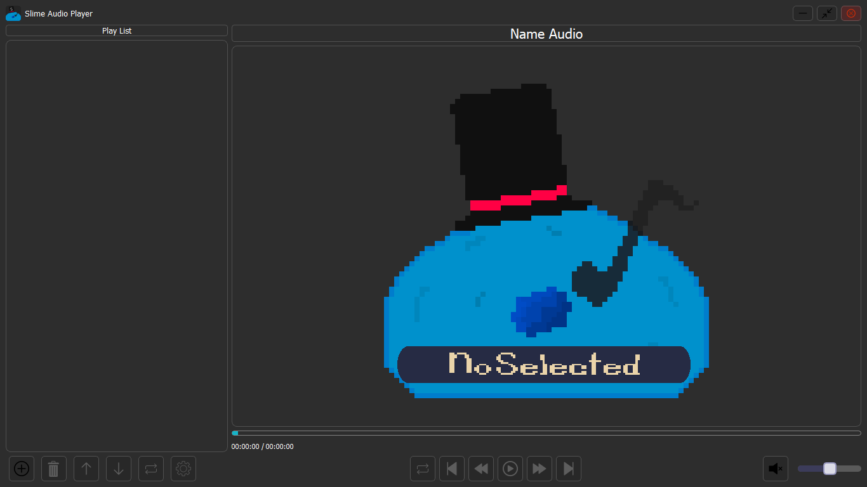This screenshot has width=867, height=487.
Task: Click the Name Audio header
Action: tap(546, 34)
